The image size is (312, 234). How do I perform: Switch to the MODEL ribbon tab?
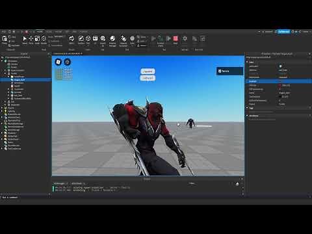pyautogui.click(x=49, y=32)
